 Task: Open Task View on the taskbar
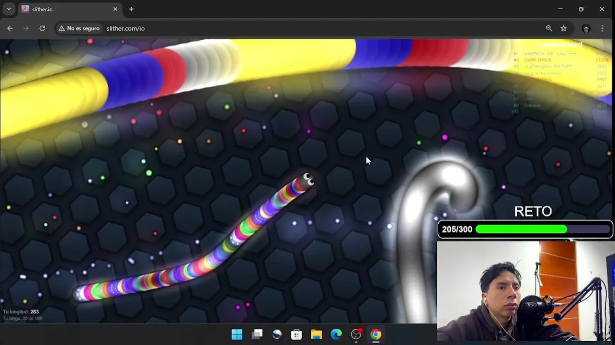pos(257,334)
